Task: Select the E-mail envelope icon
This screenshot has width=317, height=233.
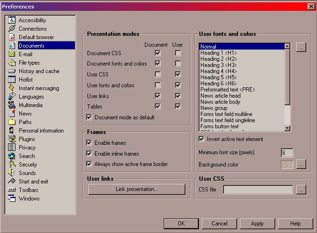Action: (x=12, y=54)
